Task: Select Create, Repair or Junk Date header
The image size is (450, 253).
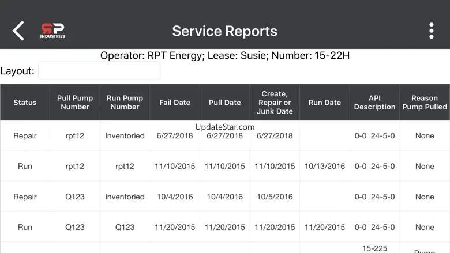Action: [x=275, y=103]
